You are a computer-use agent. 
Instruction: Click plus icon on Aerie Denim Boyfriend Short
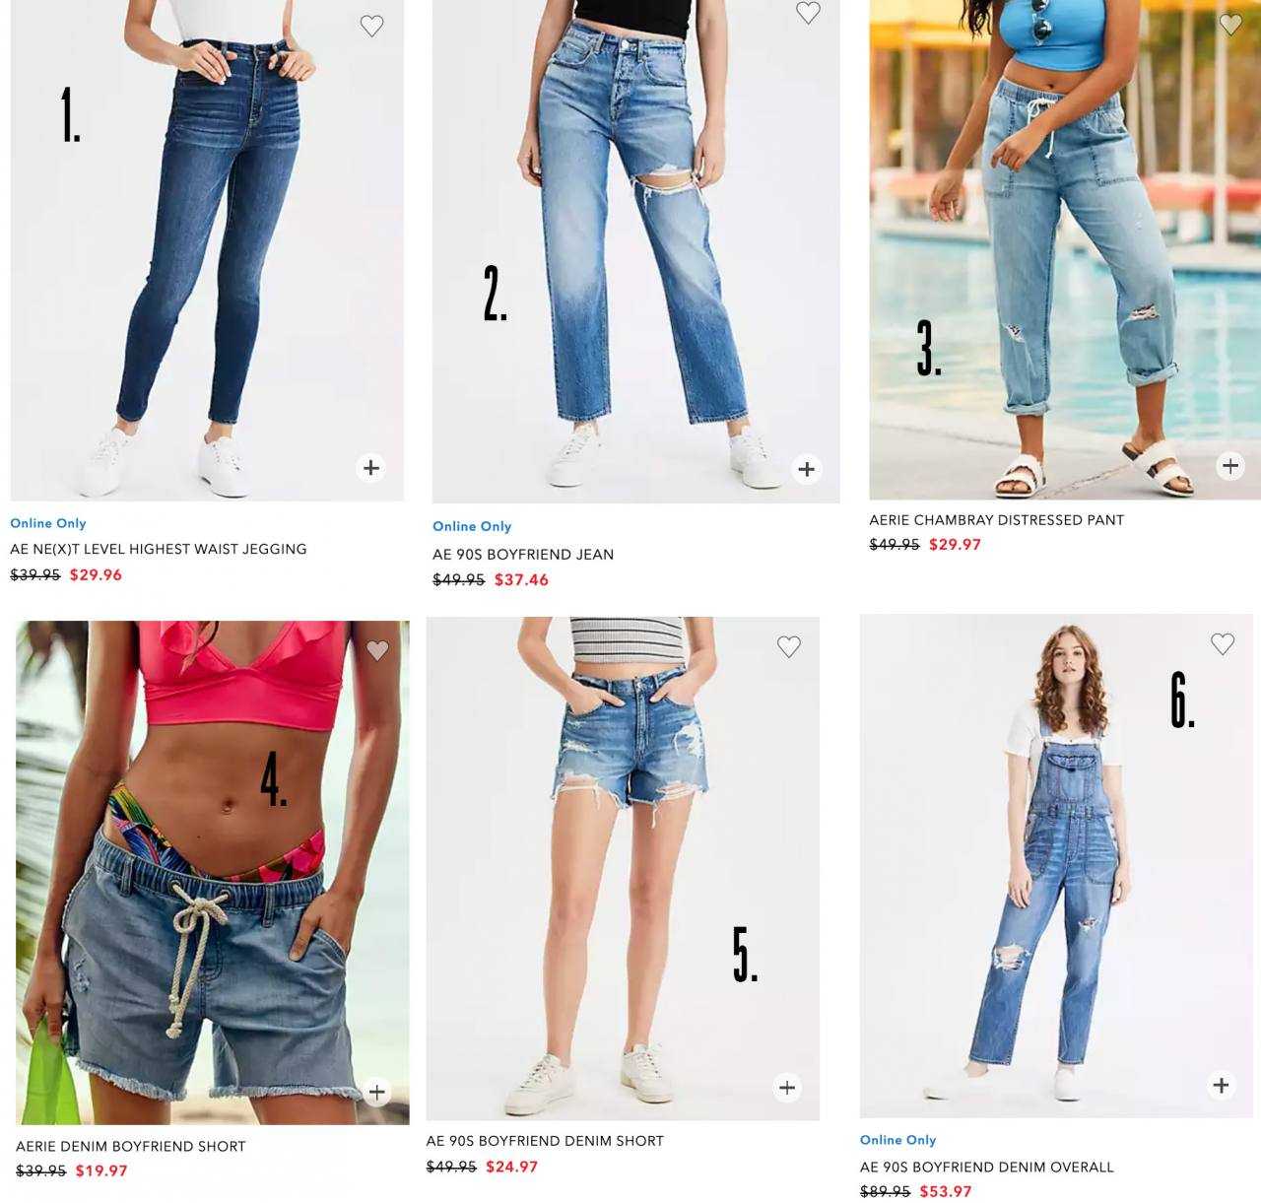[x=376, y=1092]
